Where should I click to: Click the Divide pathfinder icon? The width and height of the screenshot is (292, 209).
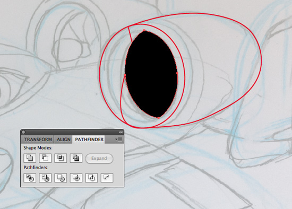pos(30,178)
